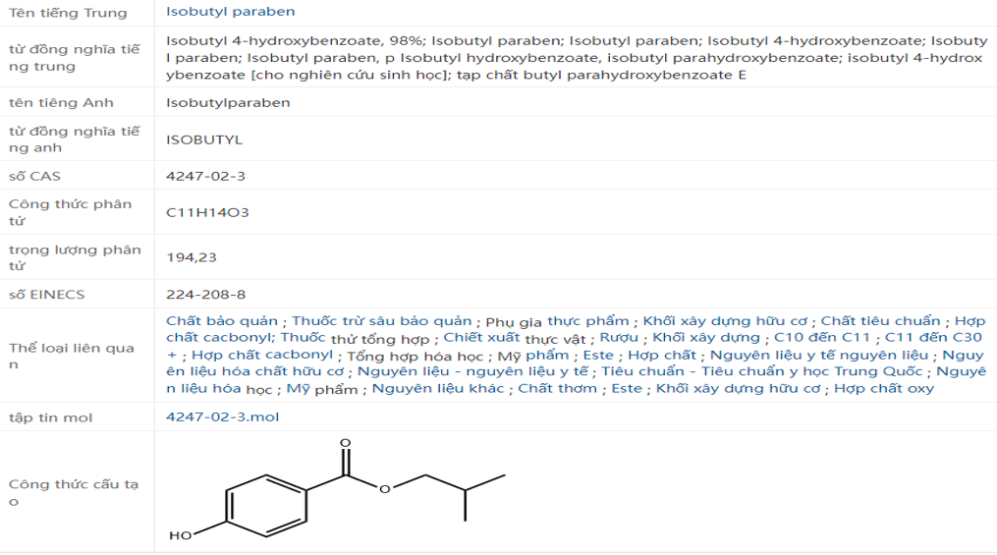Open 'Tiêu chuẩn y học Trung Quốc' link

tap(762, 371)
